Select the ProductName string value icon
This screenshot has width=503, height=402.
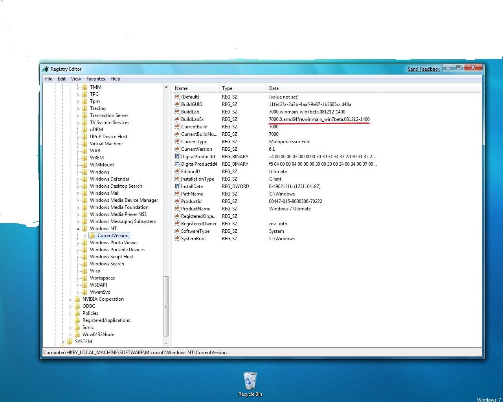click(177, 208)
